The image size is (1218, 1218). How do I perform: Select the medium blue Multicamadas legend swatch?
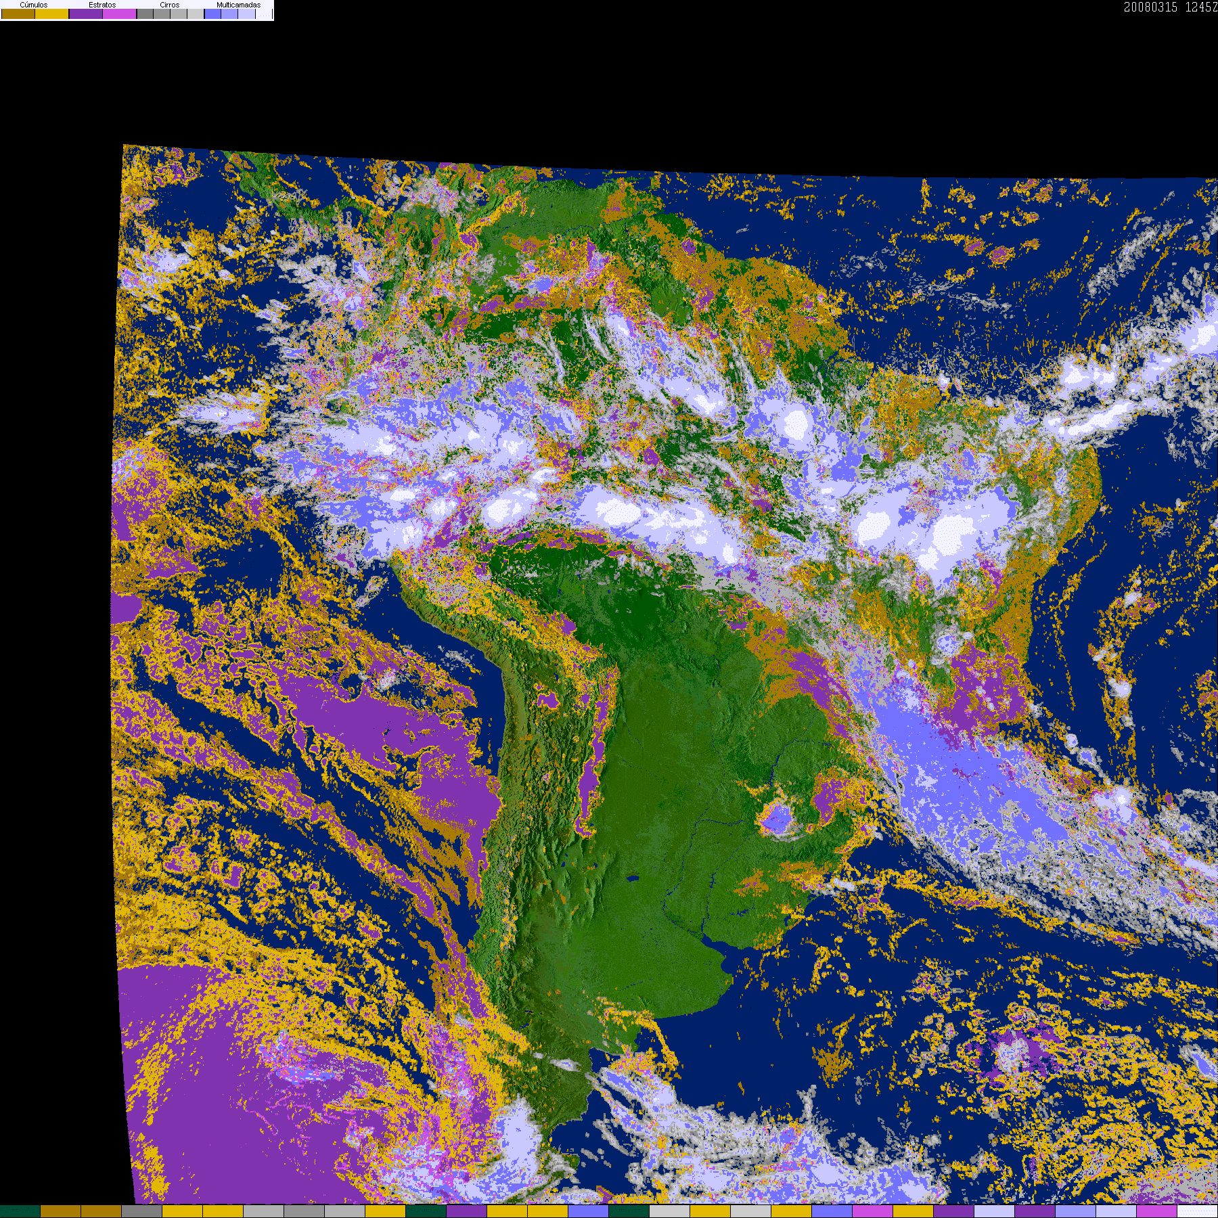(229, 14)
